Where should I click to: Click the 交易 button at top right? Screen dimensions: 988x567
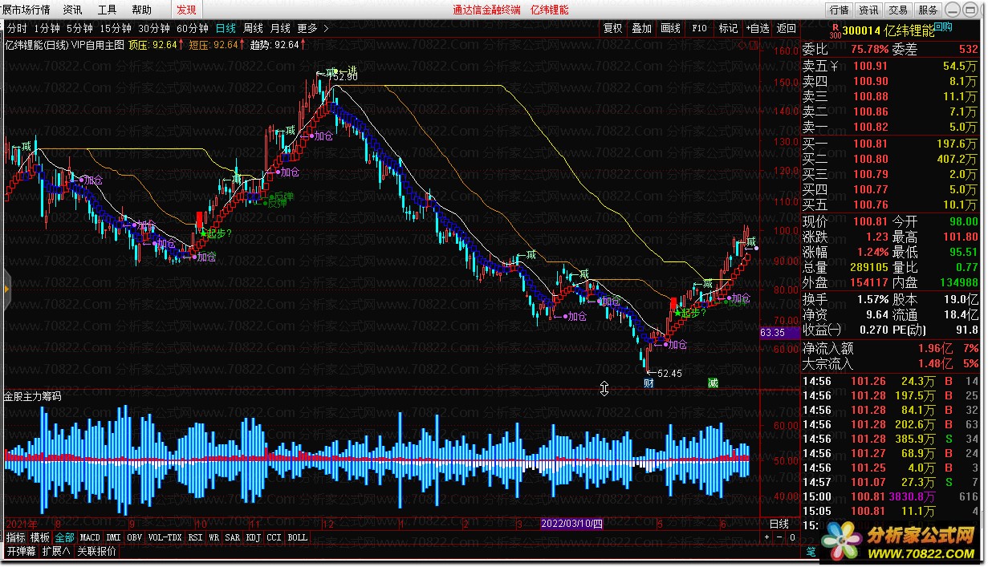click(x=899, y=10)
